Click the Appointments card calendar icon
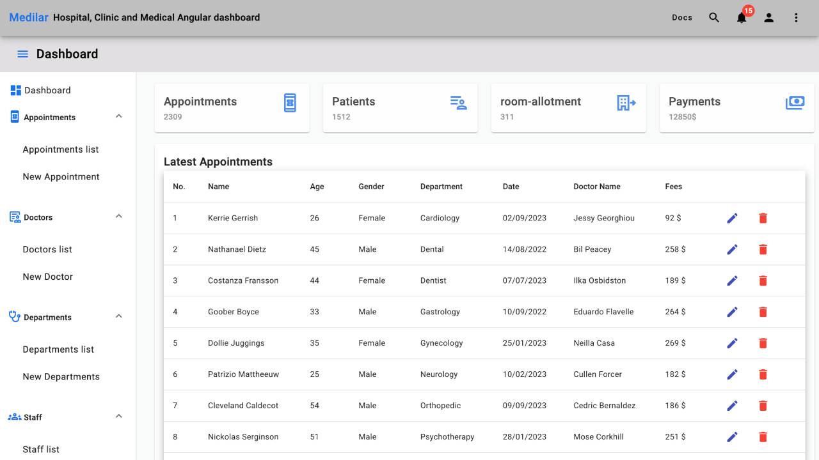The height and width of the screenshot is (460, 819). 290,102
